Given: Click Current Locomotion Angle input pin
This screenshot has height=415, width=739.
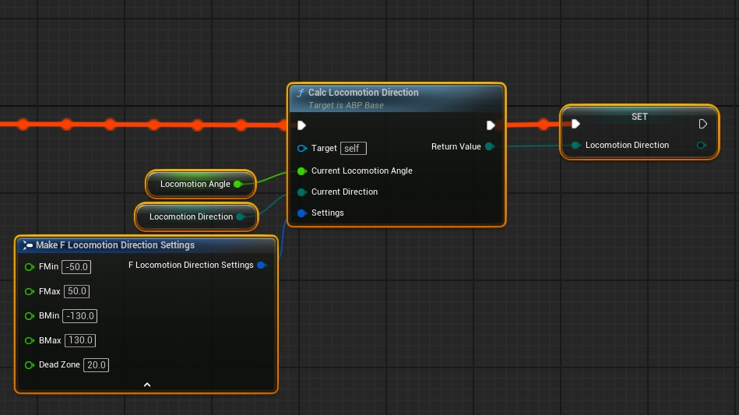Looking at the screenshot, I should (x=301, y=171).
